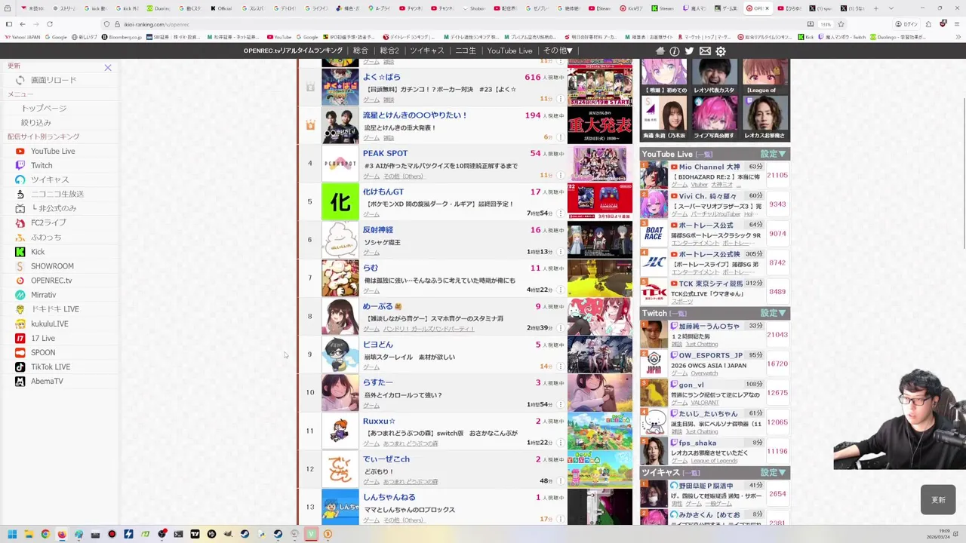Select kukuluLIVE in the sidebar
Viewport: 966px width, 543px height.
click(50, 324)
